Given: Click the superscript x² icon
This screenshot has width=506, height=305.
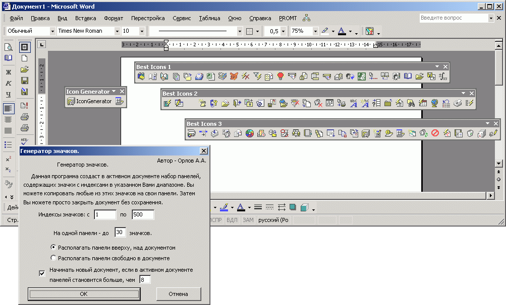Looking at the screenshot, I should click(9, 159).
